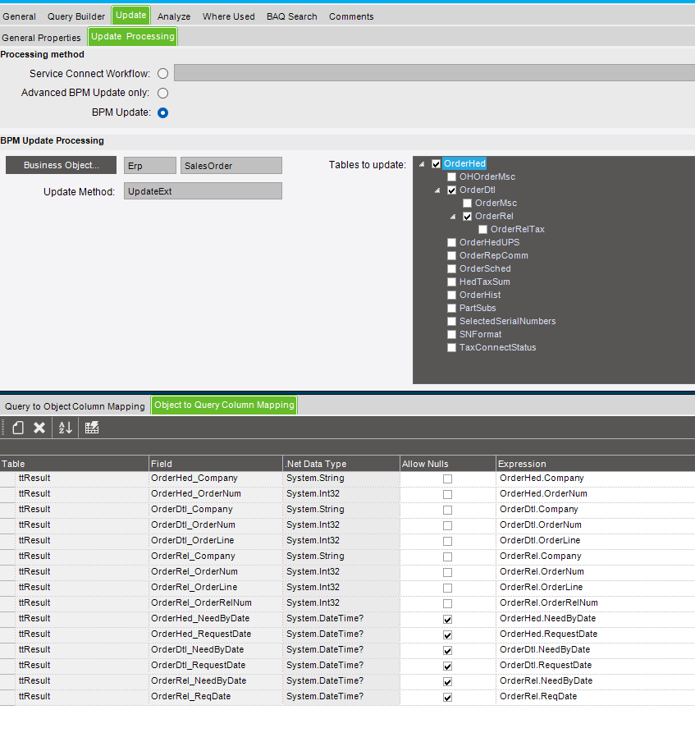
Task: Click the OrderRel.NeedByDate expression cell
Action: click(595, 681)
